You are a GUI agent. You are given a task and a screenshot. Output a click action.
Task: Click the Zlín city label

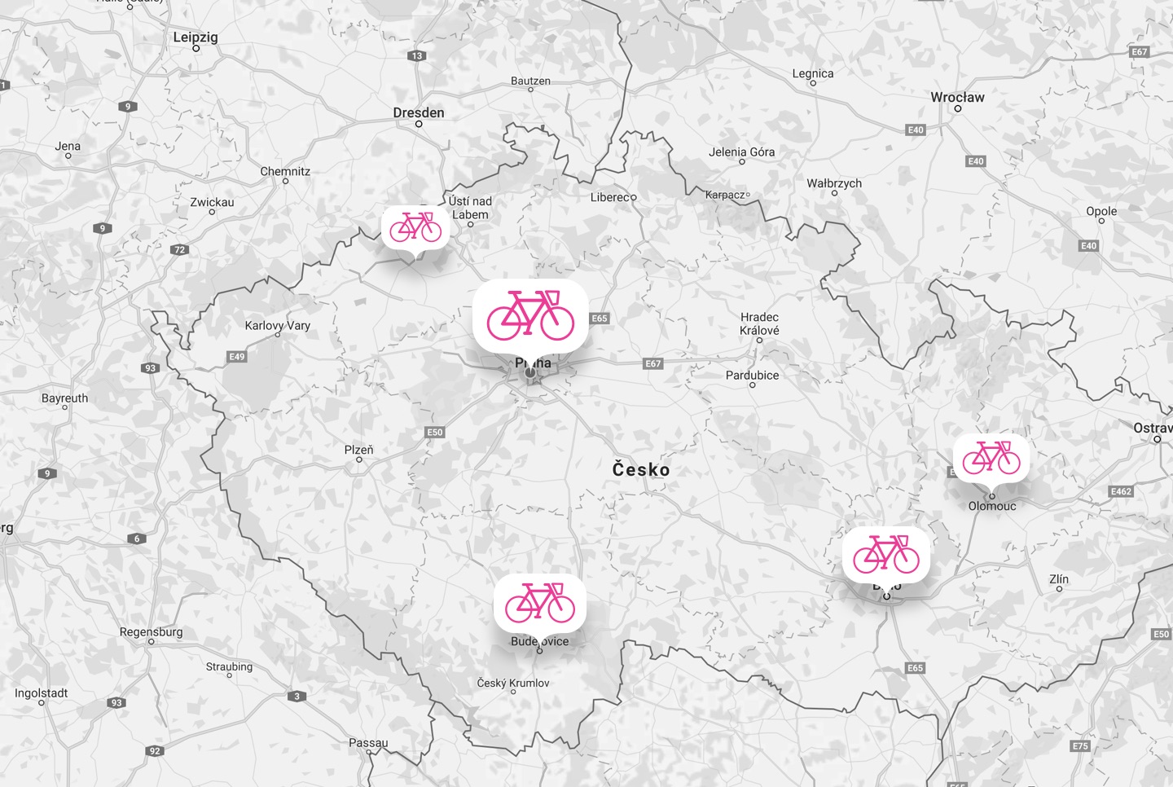tap(1059, 578)
